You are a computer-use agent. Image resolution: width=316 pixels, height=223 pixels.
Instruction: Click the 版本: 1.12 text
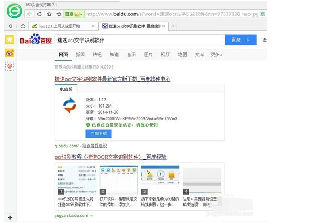[x=96, y=100]
